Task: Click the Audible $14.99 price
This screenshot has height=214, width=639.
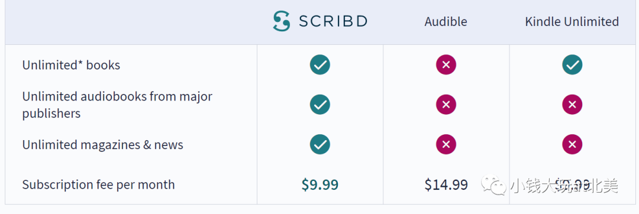Action: (x=446, y=184)
